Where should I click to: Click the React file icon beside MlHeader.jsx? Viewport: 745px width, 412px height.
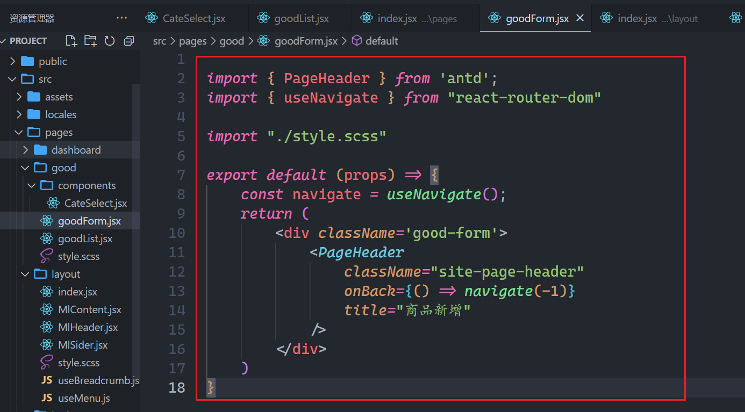(x=47, y=327)
